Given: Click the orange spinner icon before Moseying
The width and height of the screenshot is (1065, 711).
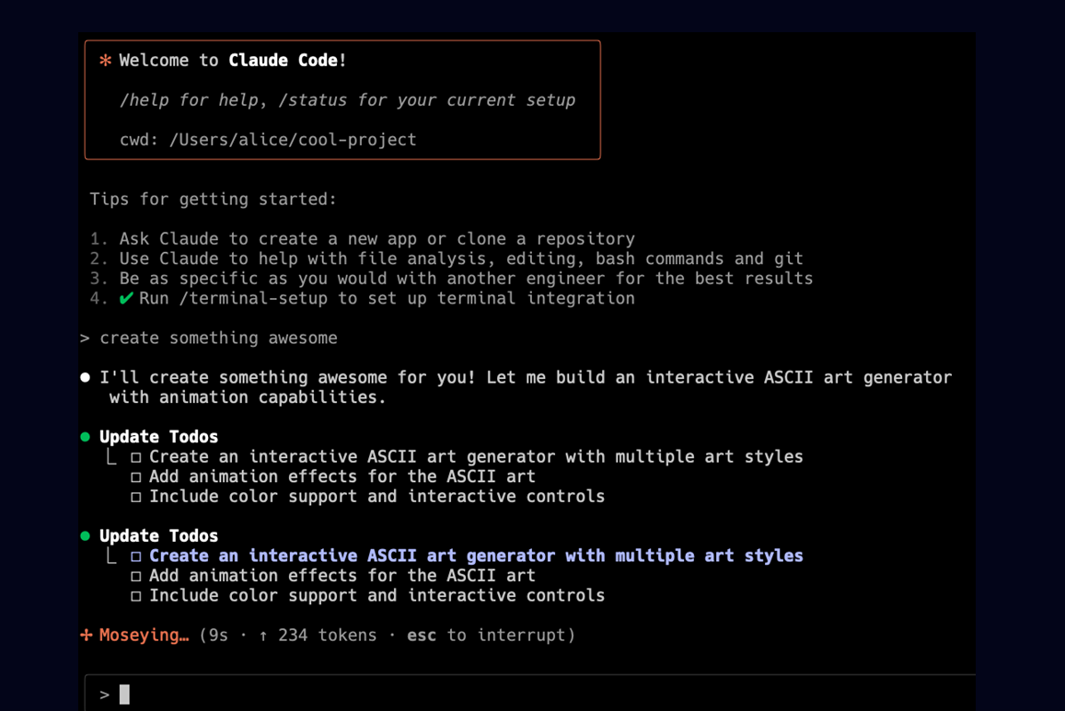Looking at the screenshot, I should 87,635.
